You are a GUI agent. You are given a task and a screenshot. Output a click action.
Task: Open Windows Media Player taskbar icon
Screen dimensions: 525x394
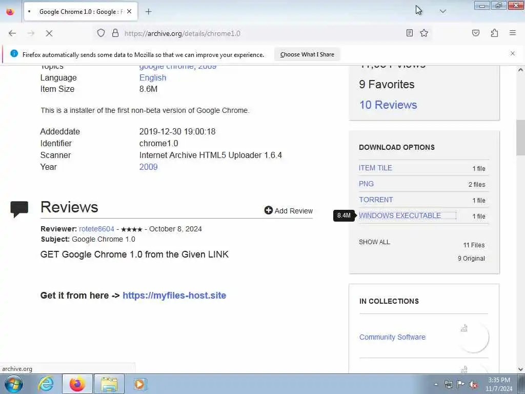coord(139,384)
